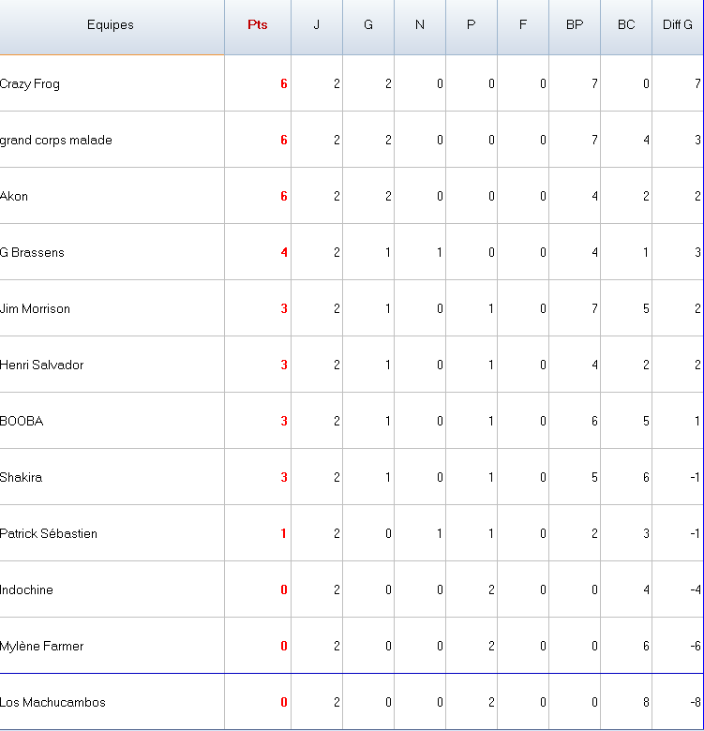
Task: Click the BP column header
Action: click(x=575, y=26)
